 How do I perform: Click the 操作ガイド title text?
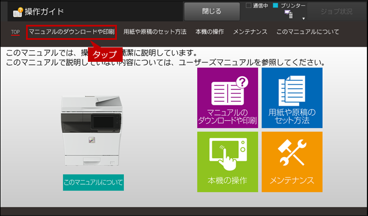coord(44,12)
